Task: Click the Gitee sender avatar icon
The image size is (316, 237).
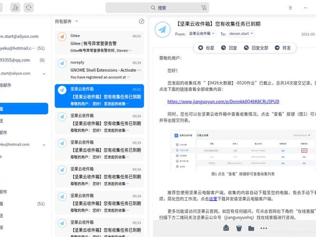Action: [x=62, y=36]
